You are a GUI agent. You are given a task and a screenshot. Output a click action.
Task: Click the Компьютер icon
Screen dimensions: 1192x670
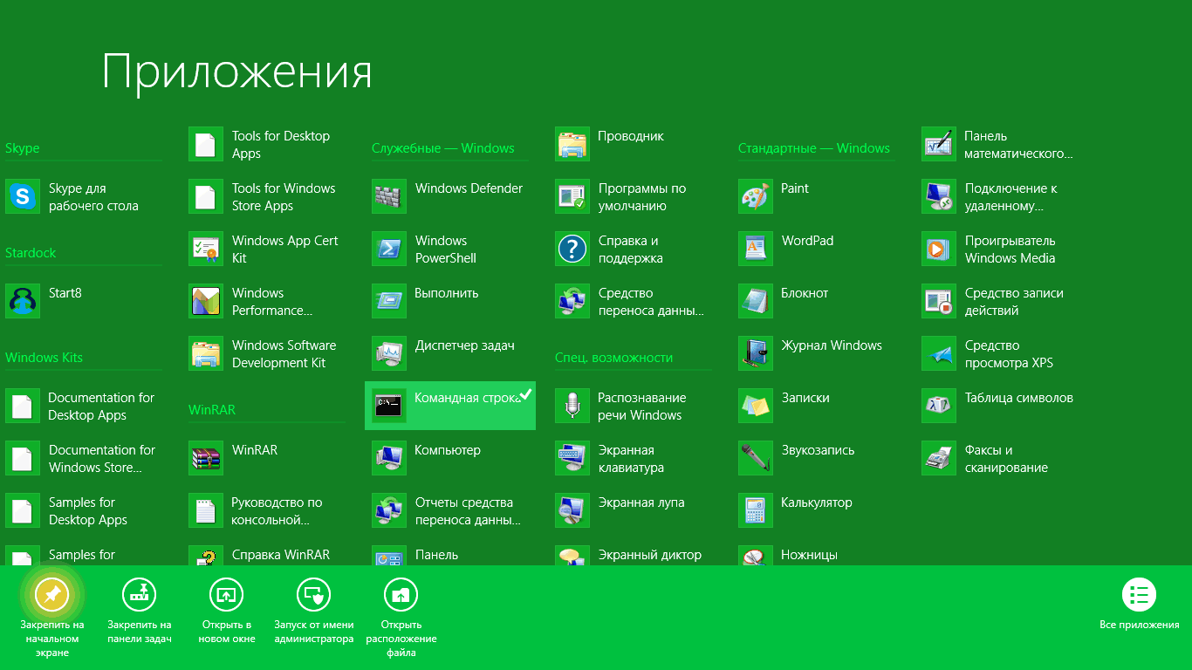pos(389,459)
